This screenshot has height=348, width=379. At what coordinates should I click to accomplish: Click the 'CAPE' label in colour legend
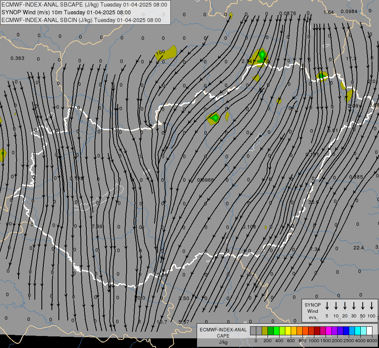[223, 336]
